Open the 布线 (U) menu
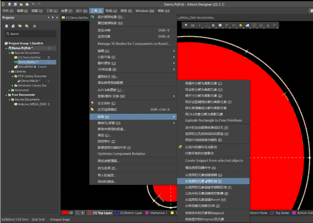This screenshot has height=223, width=313. (111, 11)
